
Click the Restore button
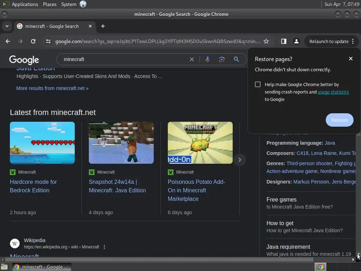coord(339,120)
